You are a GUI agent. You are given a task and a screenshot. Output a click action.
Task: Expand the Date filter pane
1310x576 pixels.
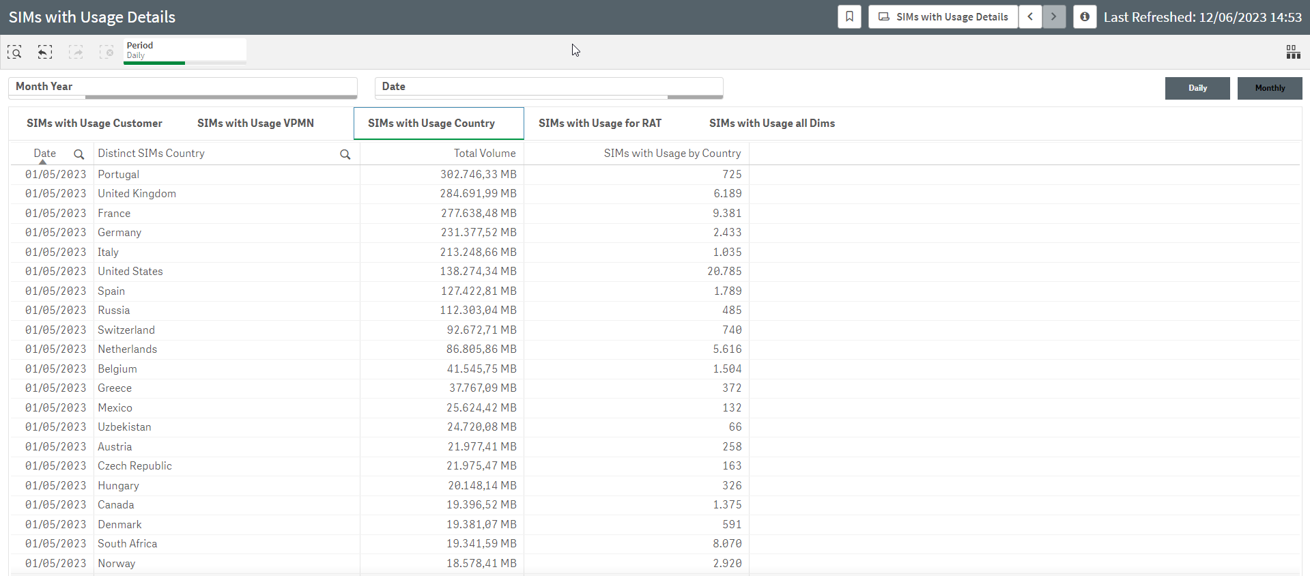click(548, 87)
